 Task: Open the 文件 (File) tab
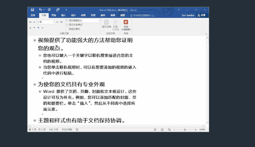33,15
